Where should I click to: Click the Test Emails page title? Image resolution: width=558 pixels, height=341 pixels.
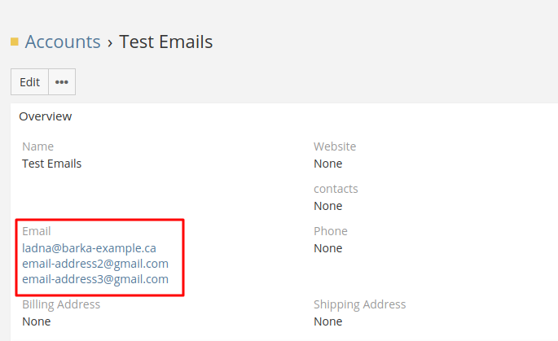click(166, 42)
